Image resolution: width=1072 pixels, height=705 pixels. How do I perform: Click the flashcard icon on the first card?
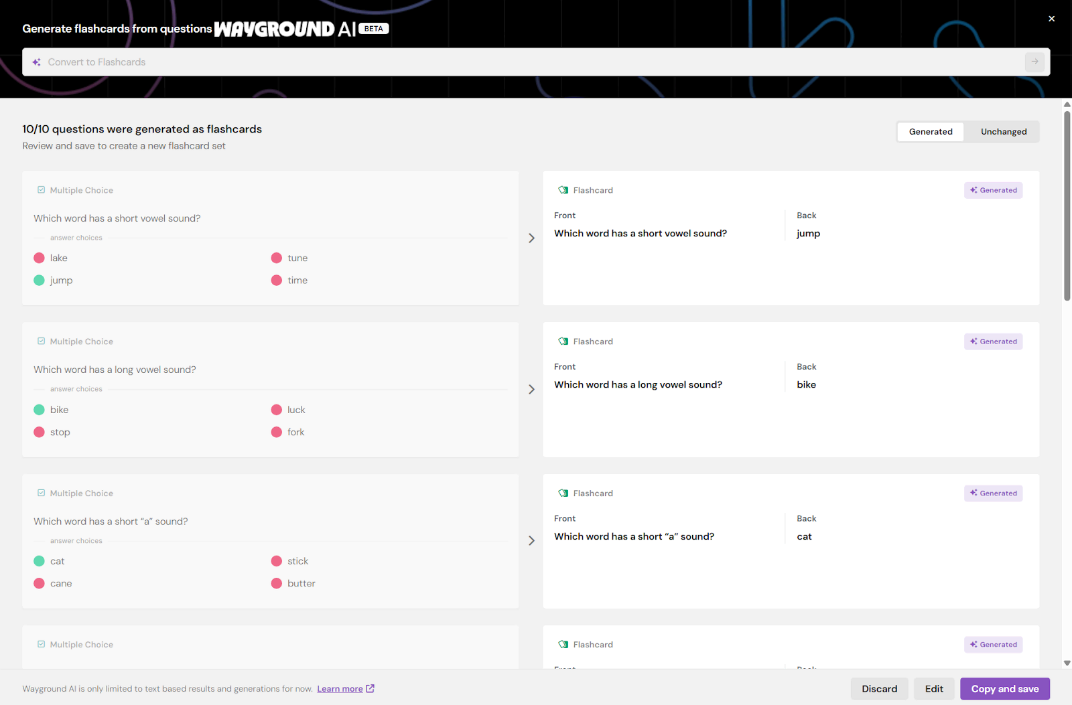click(x=563, y=190)
